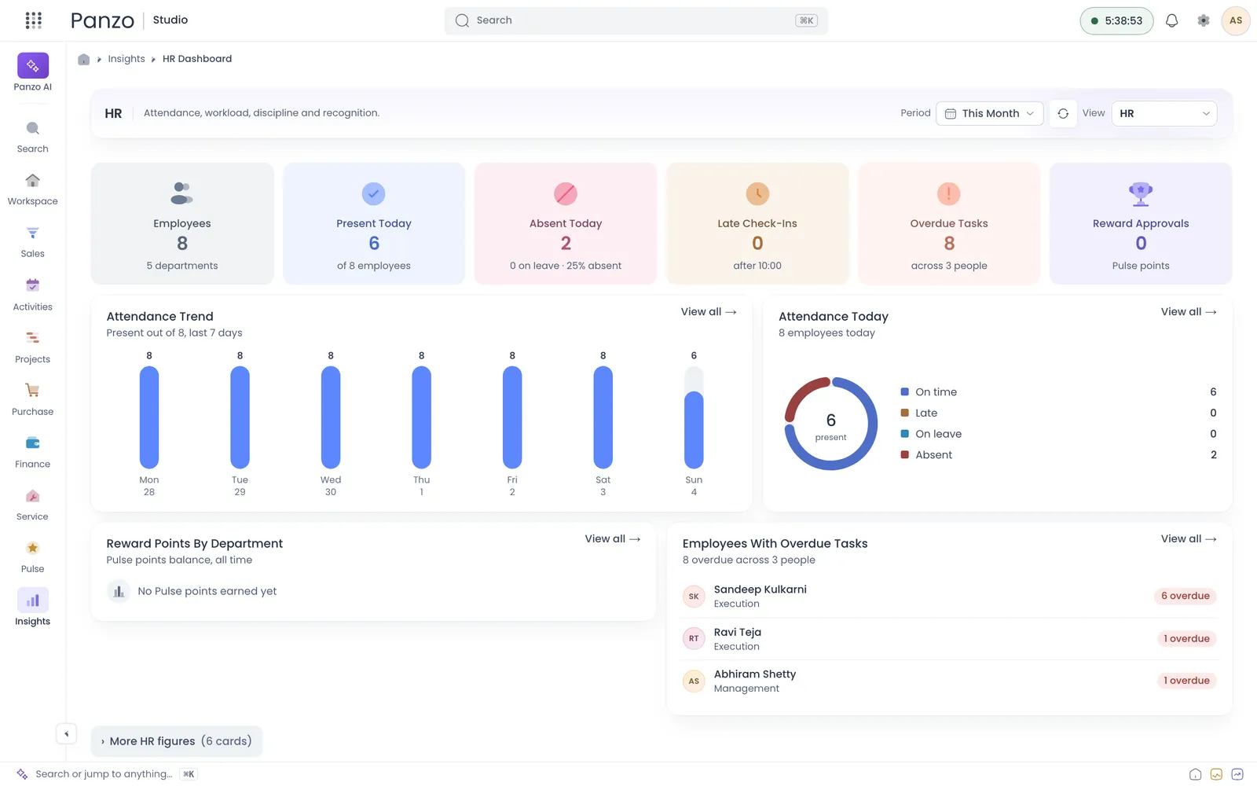Image resolution: width=1257 pixels, height=786 pixels.
Task: Click the Thu 1 attendance bar
Action: (x=422, y=417)
